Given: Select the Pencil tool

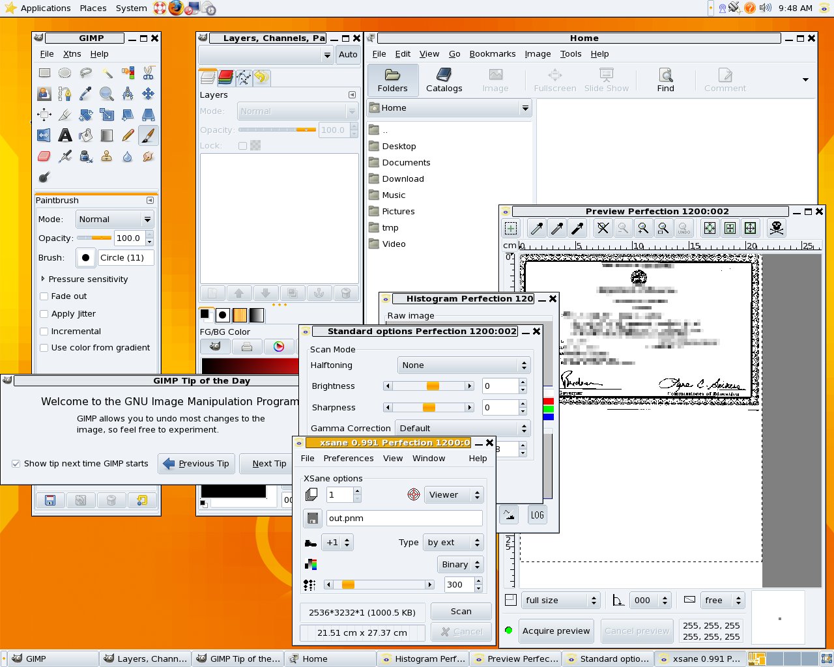Looking at the screenshot, I should coord(128,135).
